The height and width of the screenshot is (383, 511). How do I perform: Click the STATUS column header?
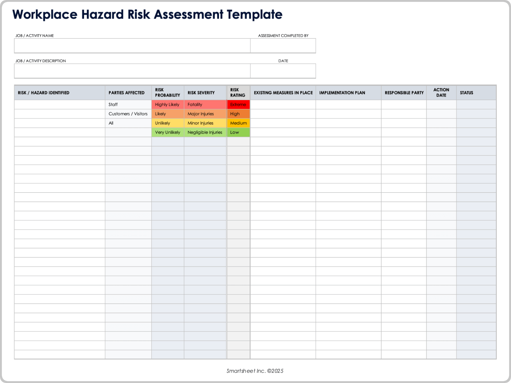(466, 93)
